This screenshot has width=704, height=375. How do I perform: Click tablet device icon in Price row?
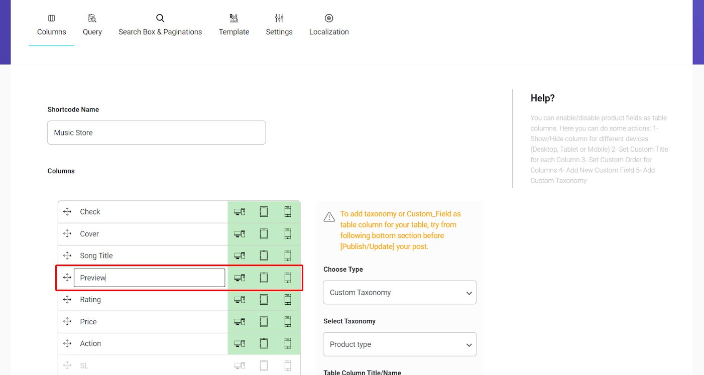[x=264, y=322]
